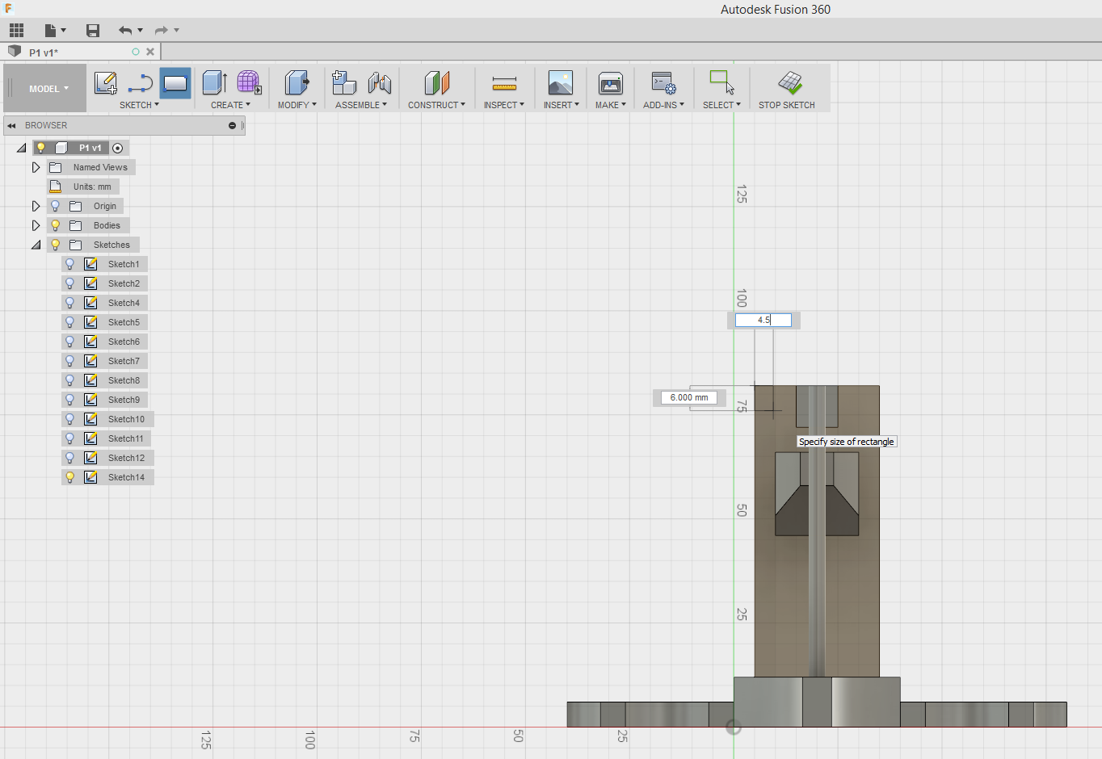Open the INSERT menu dropdown
The height and width of the screenshot is (759, 1102).
(561, 105)
